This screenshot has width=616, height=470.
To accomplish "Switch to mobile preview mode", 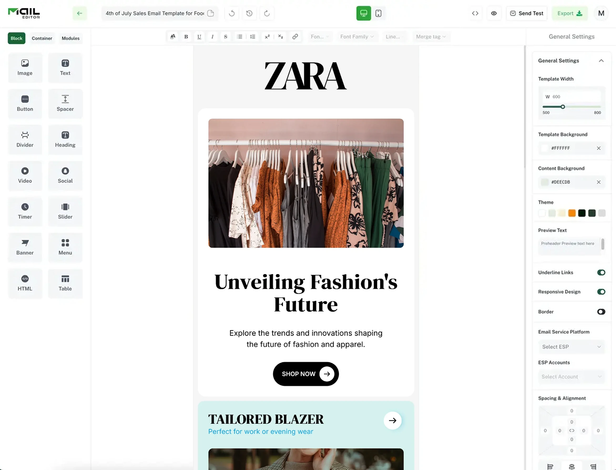I will point(378,13).
